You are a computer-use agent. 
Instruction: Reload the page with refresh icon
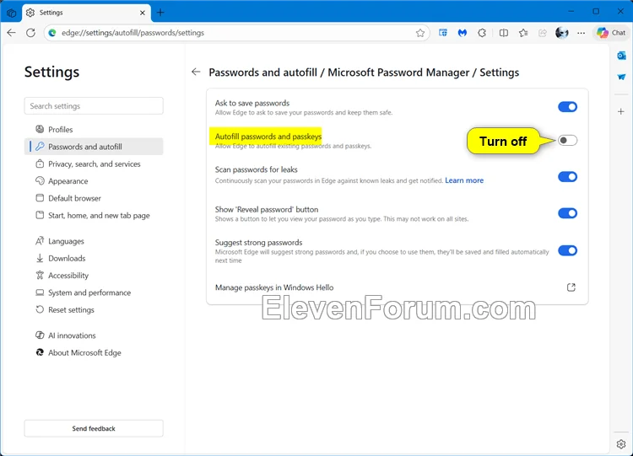[x=30, y=33]
